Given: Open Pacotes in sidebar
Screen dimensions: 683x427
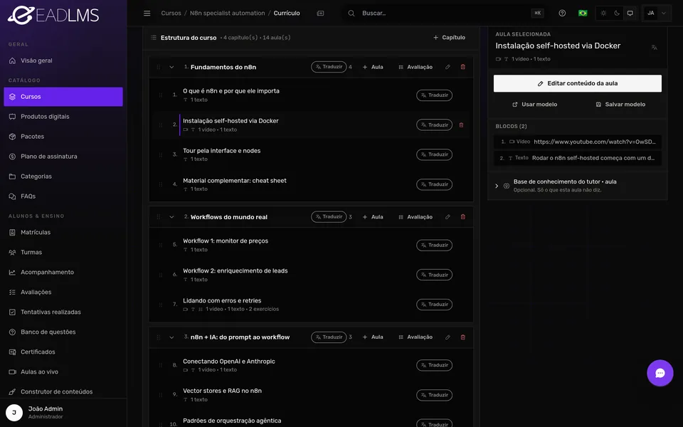Looking at the screenshot, I should (x=63, y=137).
